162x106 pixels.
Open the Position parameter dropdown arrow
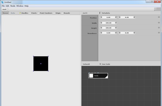tap(159, 17)
